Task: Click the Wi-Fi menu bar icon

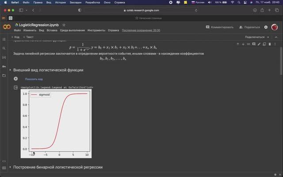Action: click(233, 3)
